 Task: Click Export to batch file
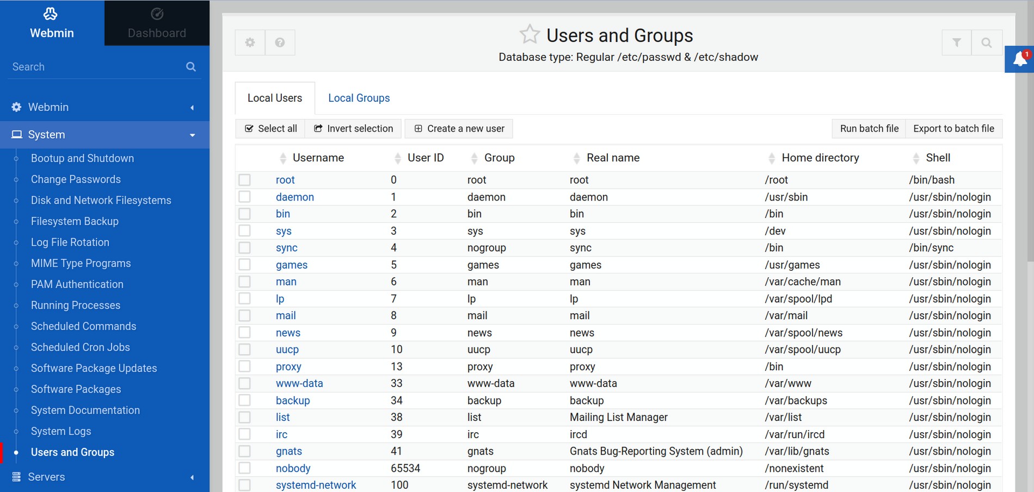click(953, 128)
